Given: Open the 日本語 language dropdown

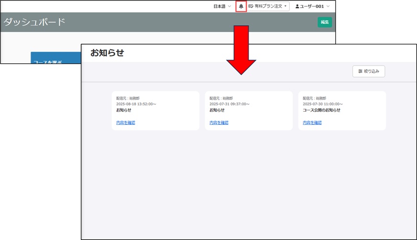Looking at the screenshot, I should pyautogui.click(x=222, y=6).
